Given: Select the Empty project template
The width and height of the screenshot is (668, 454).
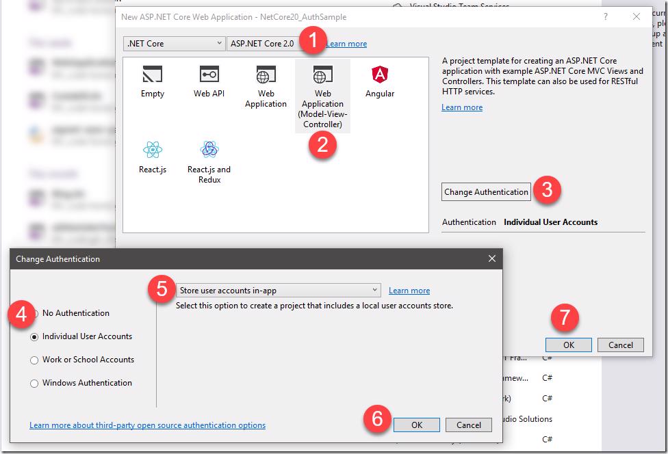Looking at the screenshot, I should click(x=152, y=81).
